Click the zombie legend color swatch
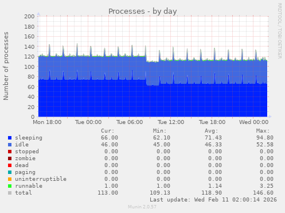The width and height of the screenshot is (285, 213). point(10,158)
